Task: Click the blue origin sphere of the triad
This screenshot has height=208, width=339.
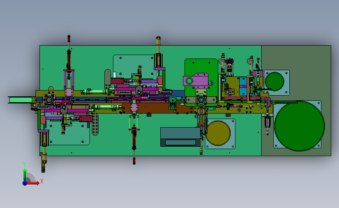Action: 25,183
